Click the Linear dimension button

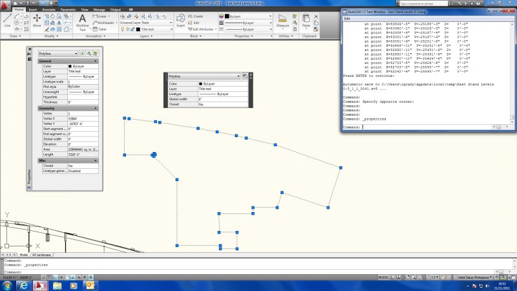100,16
